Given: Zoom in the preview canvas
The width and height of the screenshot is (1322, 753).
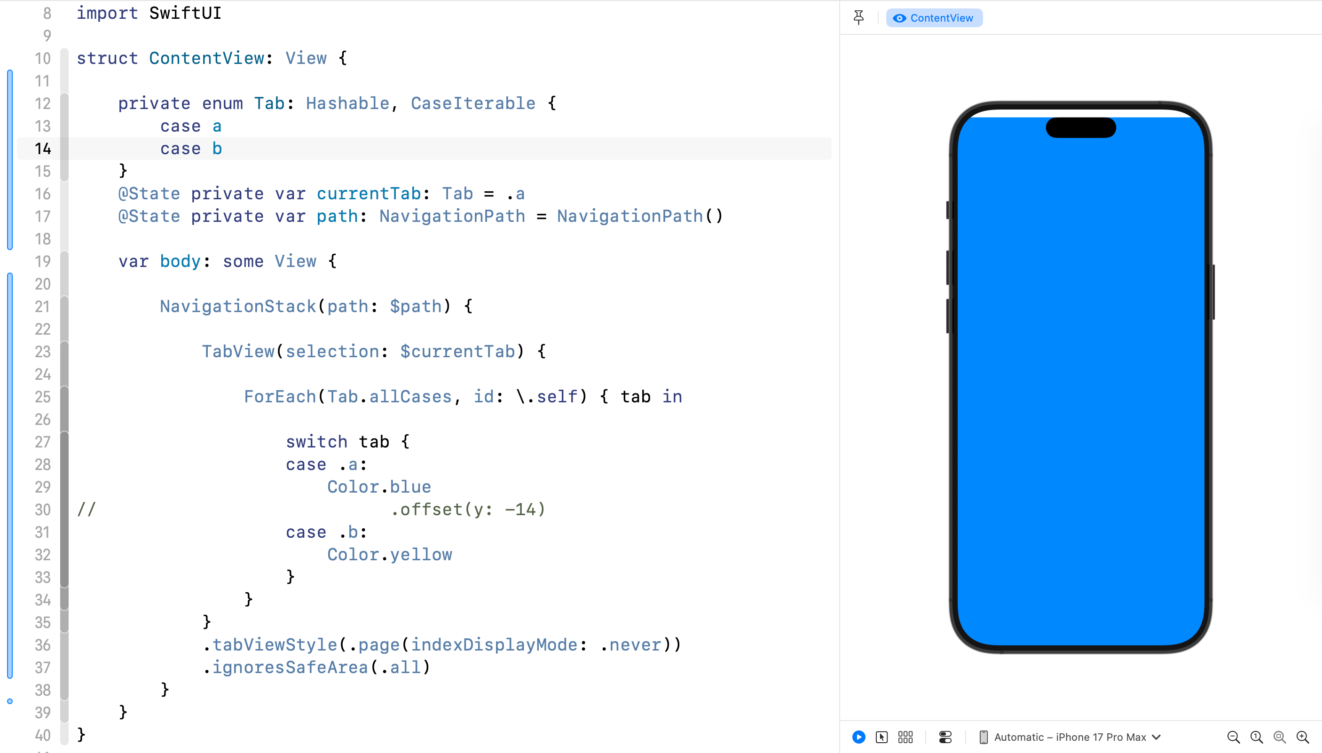Looking at the screenshot, I should [1303, 737].
